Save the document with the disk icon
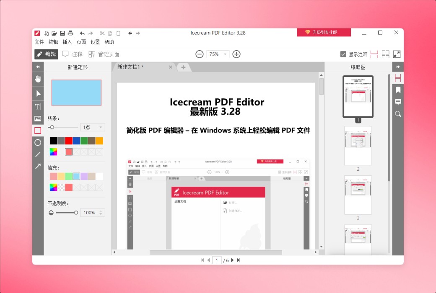436x293 pixels. point(62,33)
